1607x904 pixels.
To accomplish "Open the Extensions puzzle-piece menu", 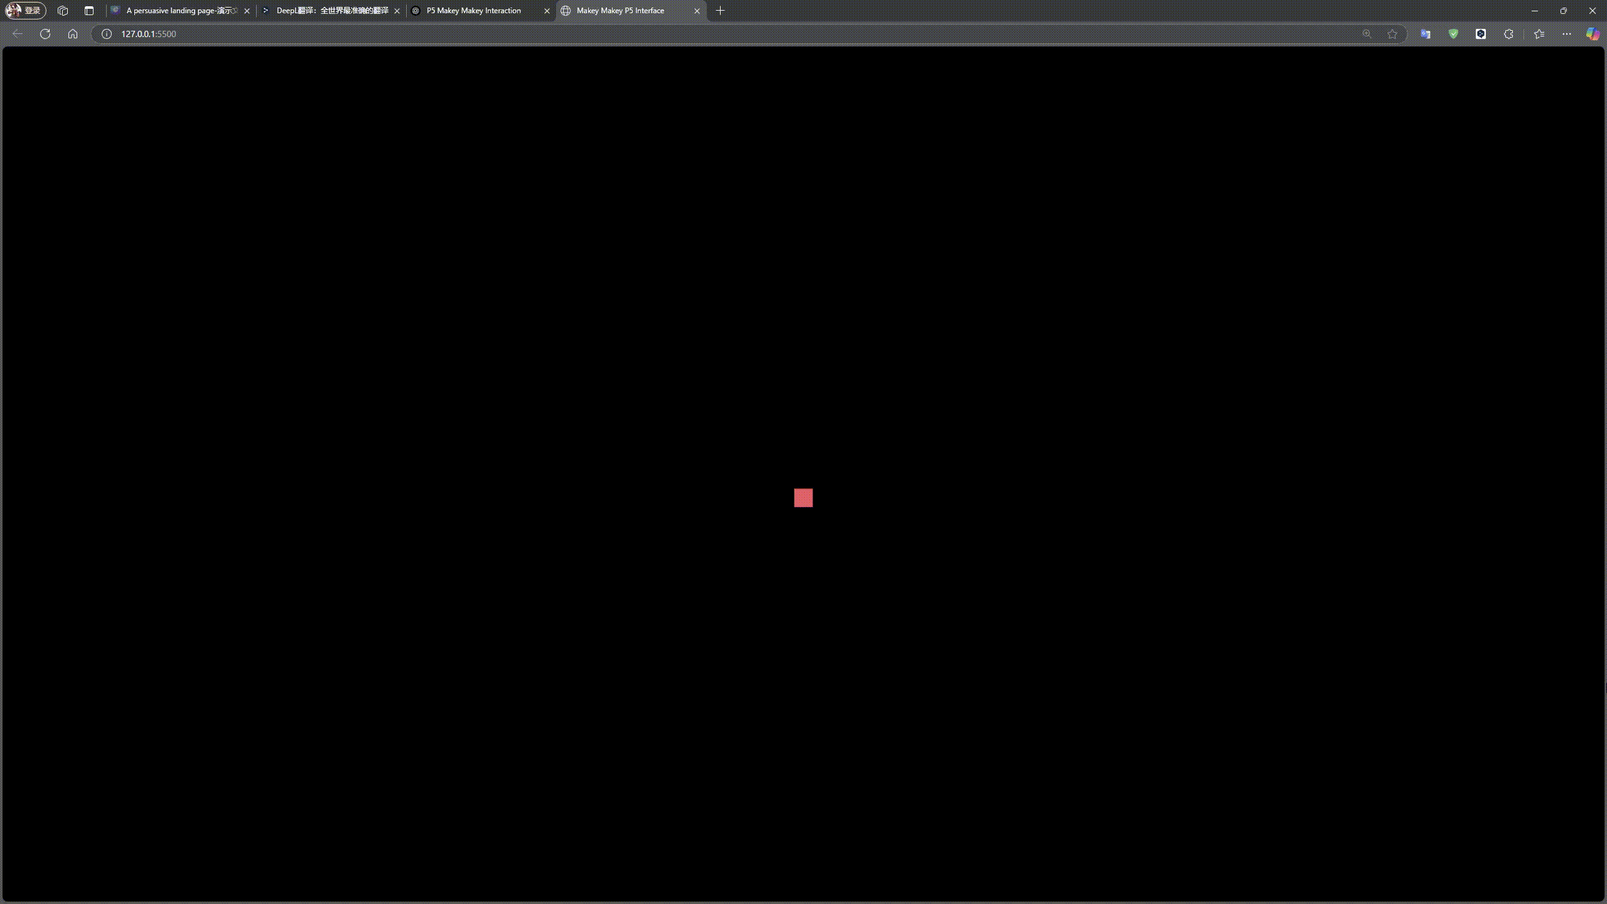I will coord(1508,34).
